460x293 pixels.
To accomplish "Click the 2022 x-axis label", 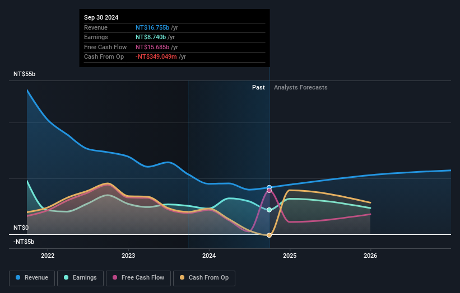I will point(48,256).
